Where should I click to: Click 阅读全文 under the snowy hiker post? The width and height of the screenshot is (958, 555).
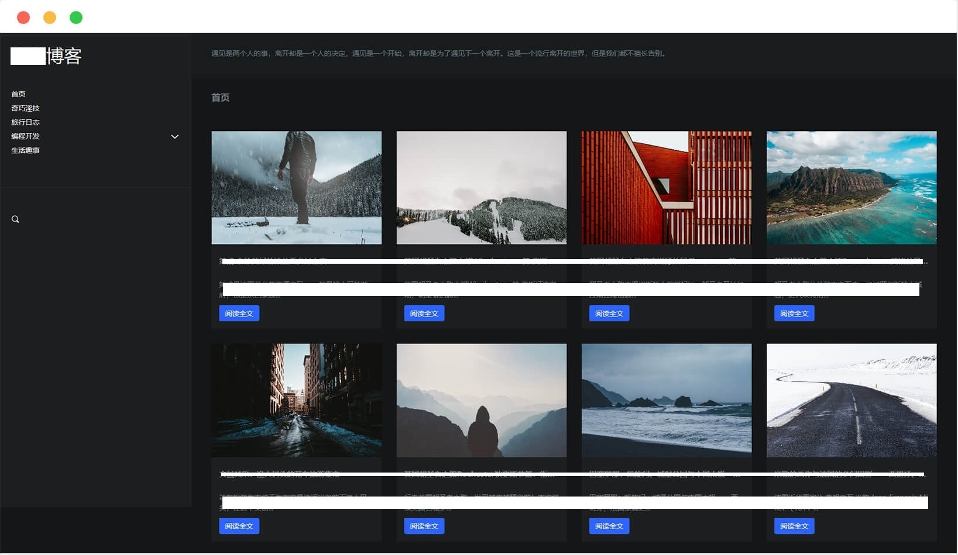coord(239,313)
